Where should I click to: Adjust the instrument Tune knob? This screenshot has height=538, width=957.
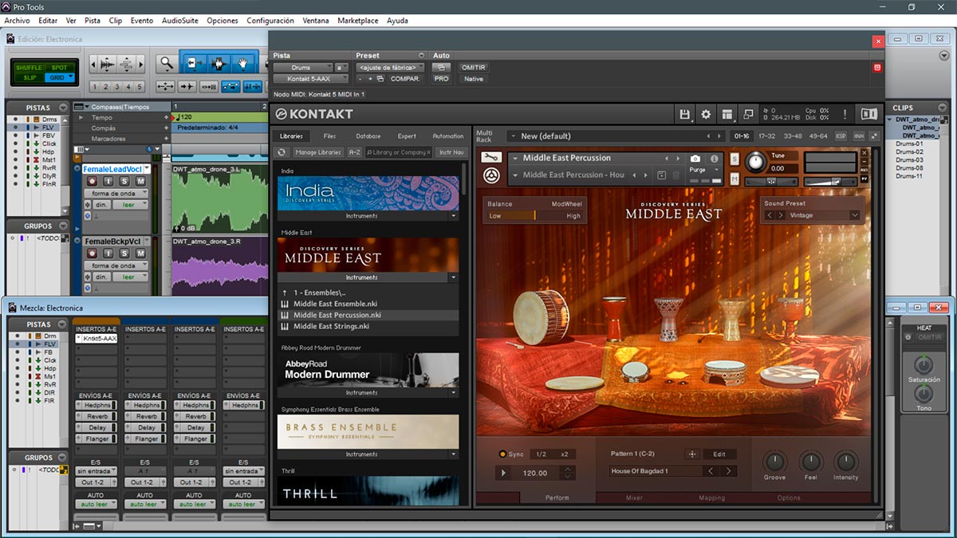(754, 163)
